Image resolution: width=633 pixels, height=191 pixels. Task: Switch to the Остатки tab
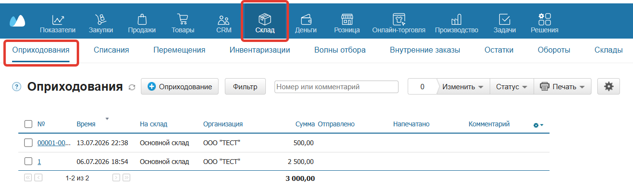click(x=499, y=50)
